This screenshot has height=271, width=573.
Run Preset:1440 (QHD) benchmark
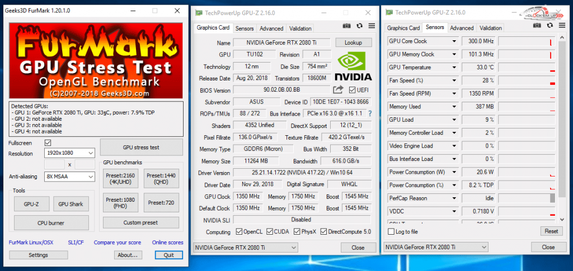tap(161, 178)
